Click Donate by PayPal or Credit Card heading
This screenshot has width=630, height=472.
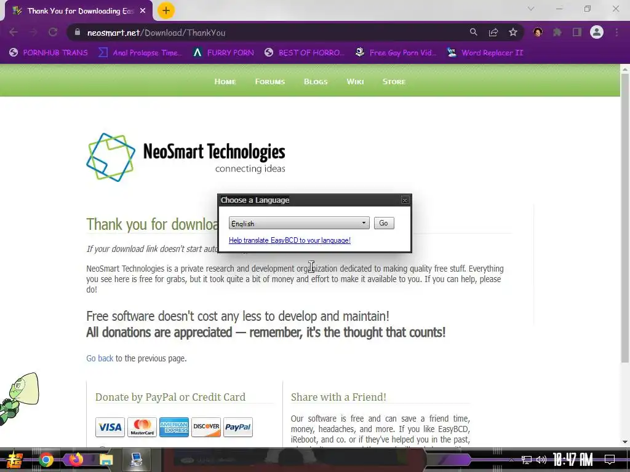pyautogui.click(x=170, y=397)
